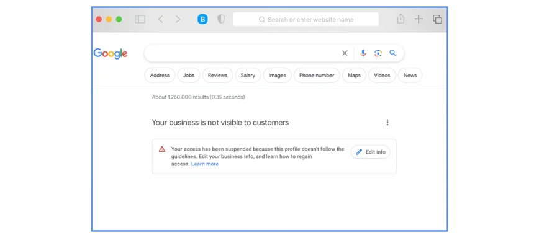The height and width of the screenshot is (238, 534).
Task: Click the red close window button
Action: coord(99,19)
